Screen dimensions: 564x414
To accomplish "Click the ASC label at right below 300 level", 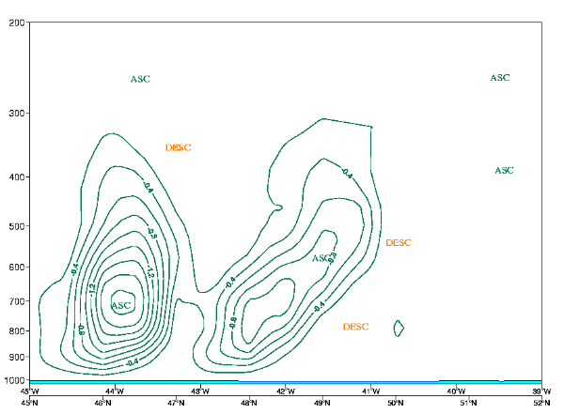I will (x=504, y=170).
